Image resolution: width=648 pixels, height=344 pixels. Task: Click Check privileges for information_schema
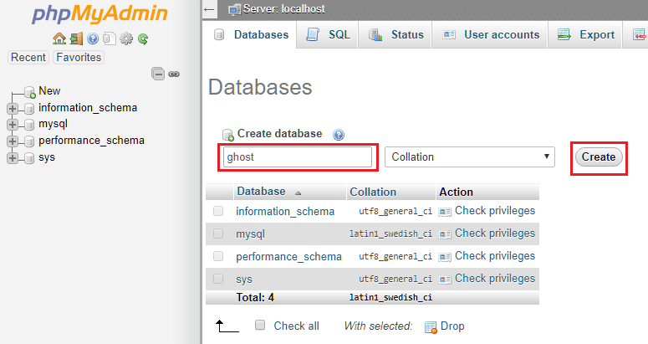[495, 210]
